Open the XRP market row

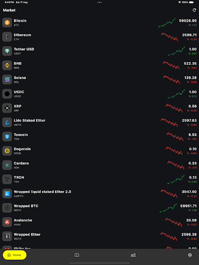point(99,108)
